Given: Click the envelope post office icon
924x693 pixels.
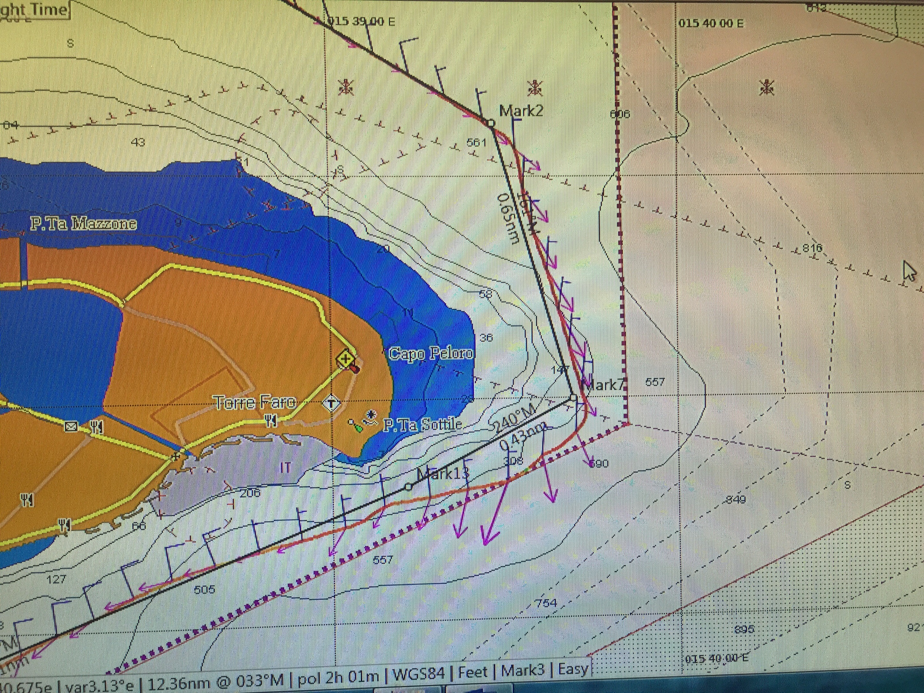Looking at the screenshot, I should pos(71,427).
